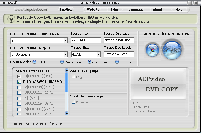Open the Target Size 4.0GB dropdown
Screen dimensions: 201x133
pyautogui.click(x=98, y=54)
